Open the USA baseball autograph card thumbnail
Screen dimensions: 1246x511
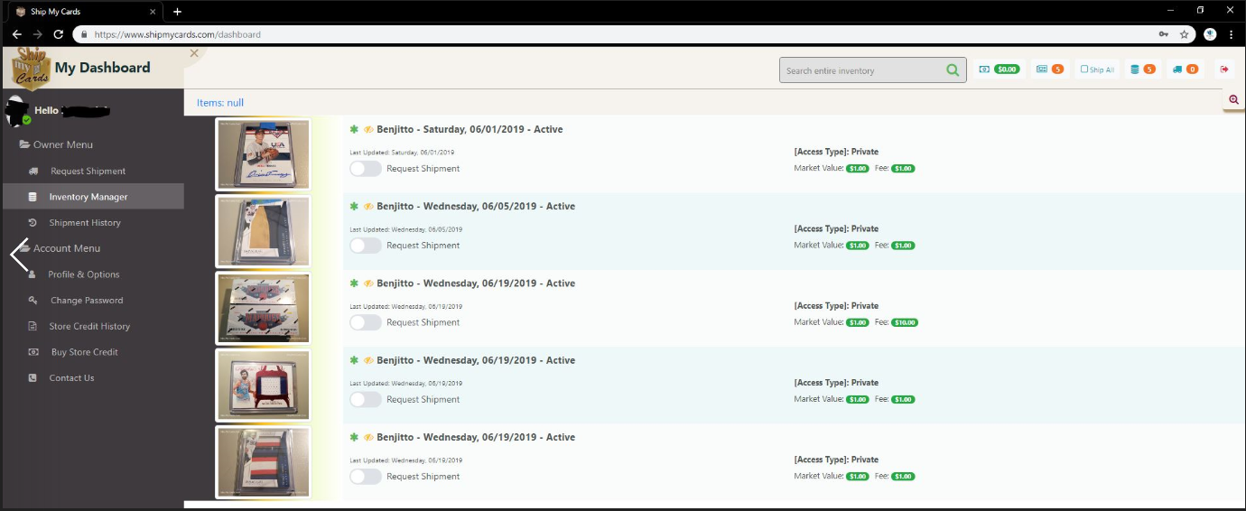[264, 154]
